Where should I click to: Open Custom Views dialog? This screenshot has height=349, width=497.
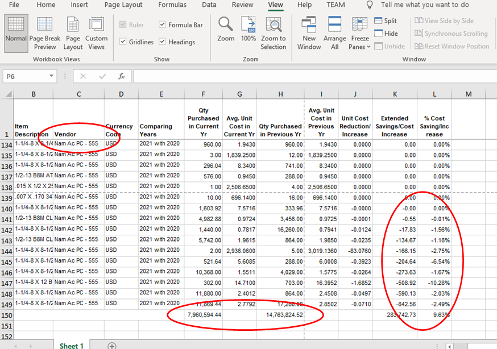click(96, 33)
